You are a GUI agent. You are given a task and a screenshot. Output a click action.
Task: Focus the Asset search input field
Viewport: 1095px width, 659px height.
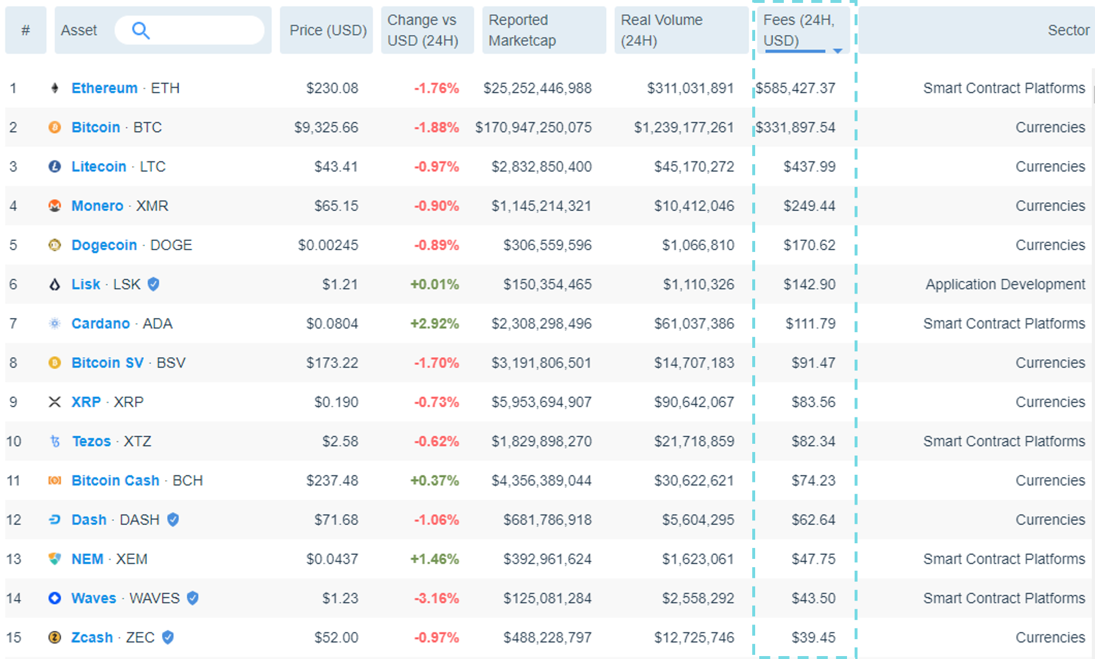coord(190,30)
